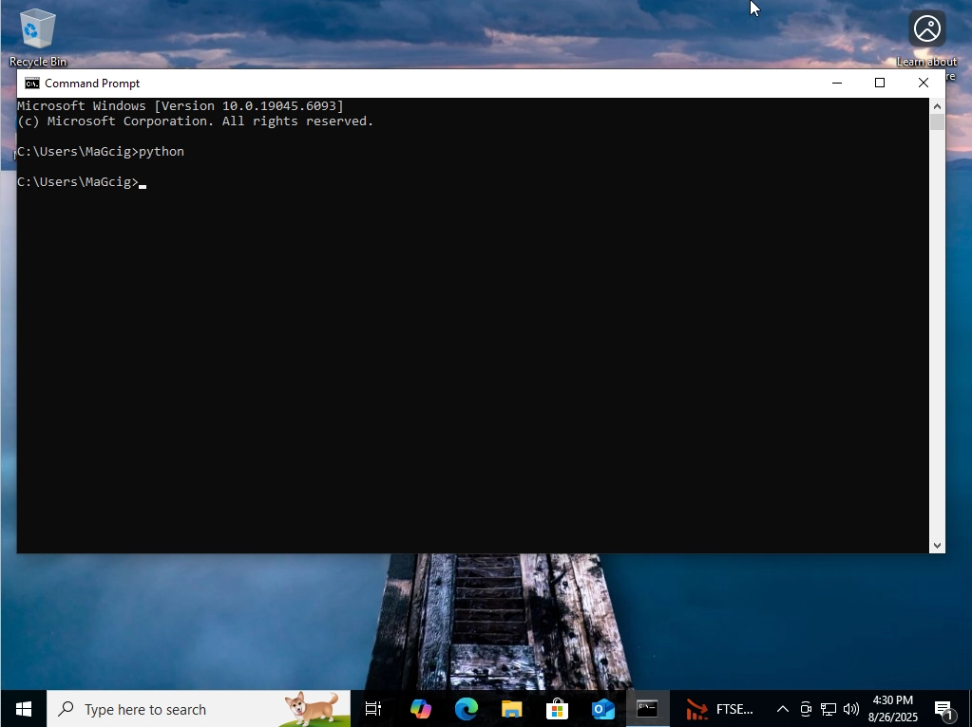Open the notification center icon
This screenshot has height=727, width=972.
point(944,709)
